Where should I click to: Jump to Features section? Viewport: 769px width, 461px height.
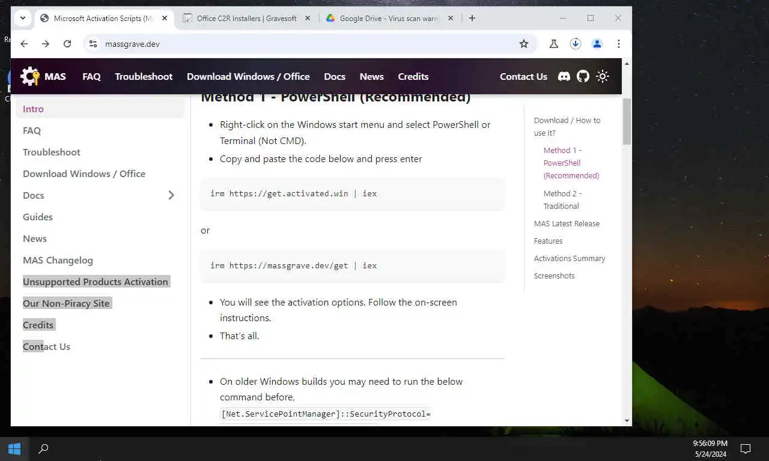(x=548, y=241)
